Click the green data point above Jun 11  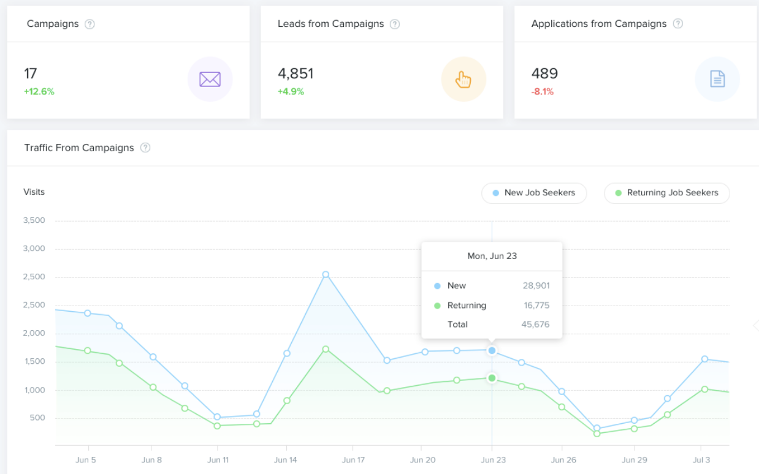pos(217,426)
